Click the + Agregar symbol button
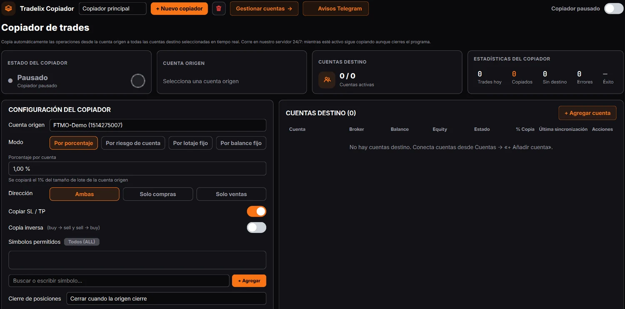The image size is (625, 309). pos(249,281)
